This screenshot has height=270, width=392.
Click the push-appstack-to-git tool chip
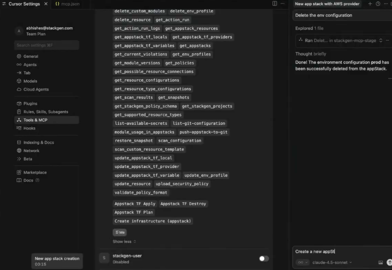[x=204, y=132]
